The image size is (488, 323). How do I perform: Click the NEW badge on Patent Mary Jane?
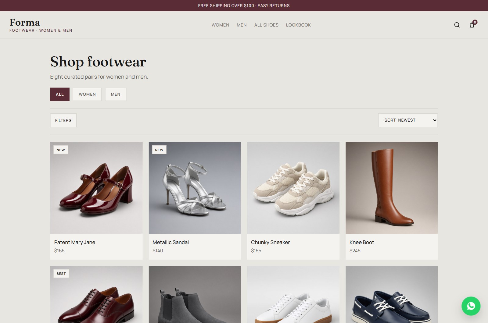tap(61, 150)
